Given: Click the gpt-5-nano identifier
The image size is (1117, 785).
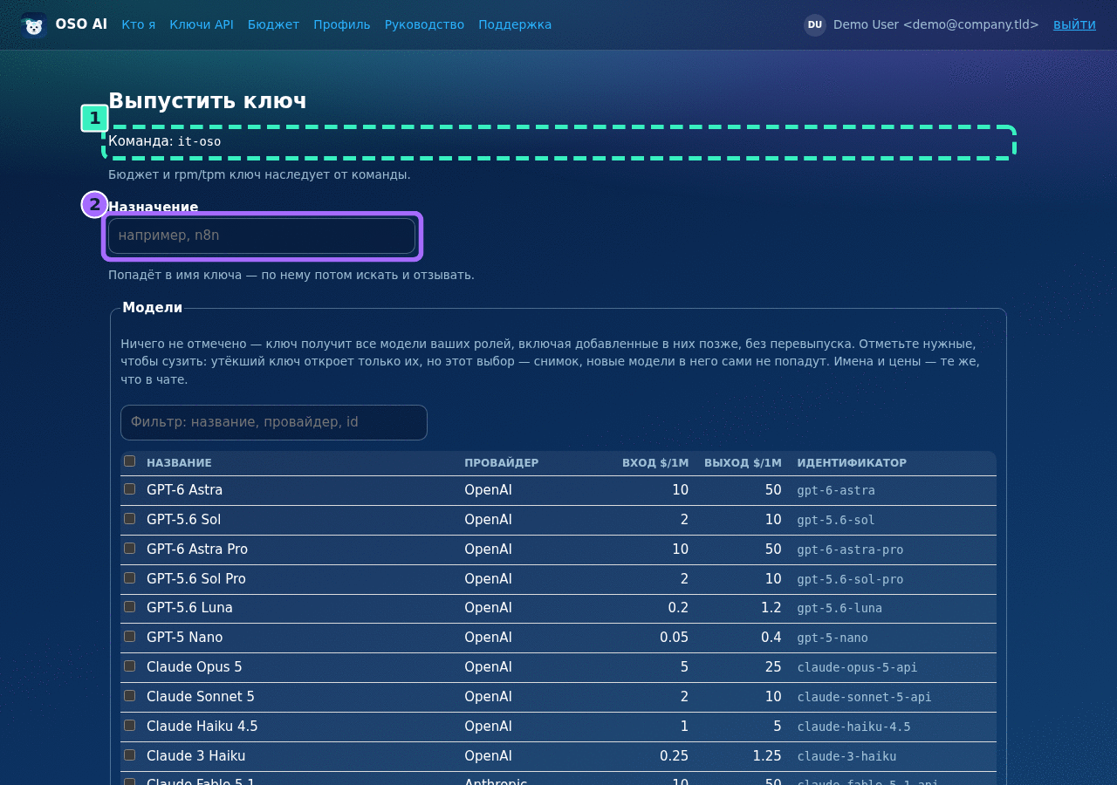Looking at the screenshot, I should (x=833, y=638).
